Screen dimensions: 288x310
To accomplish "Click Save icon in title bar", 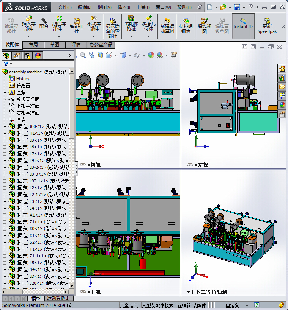I will pyautogui.click(x=237, y=7).
